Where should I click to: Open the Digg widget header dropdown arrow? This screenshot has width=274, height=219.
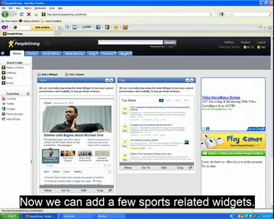click(192, 80)
